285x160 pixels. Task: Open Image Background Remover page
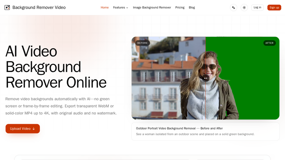pos(152,7)
